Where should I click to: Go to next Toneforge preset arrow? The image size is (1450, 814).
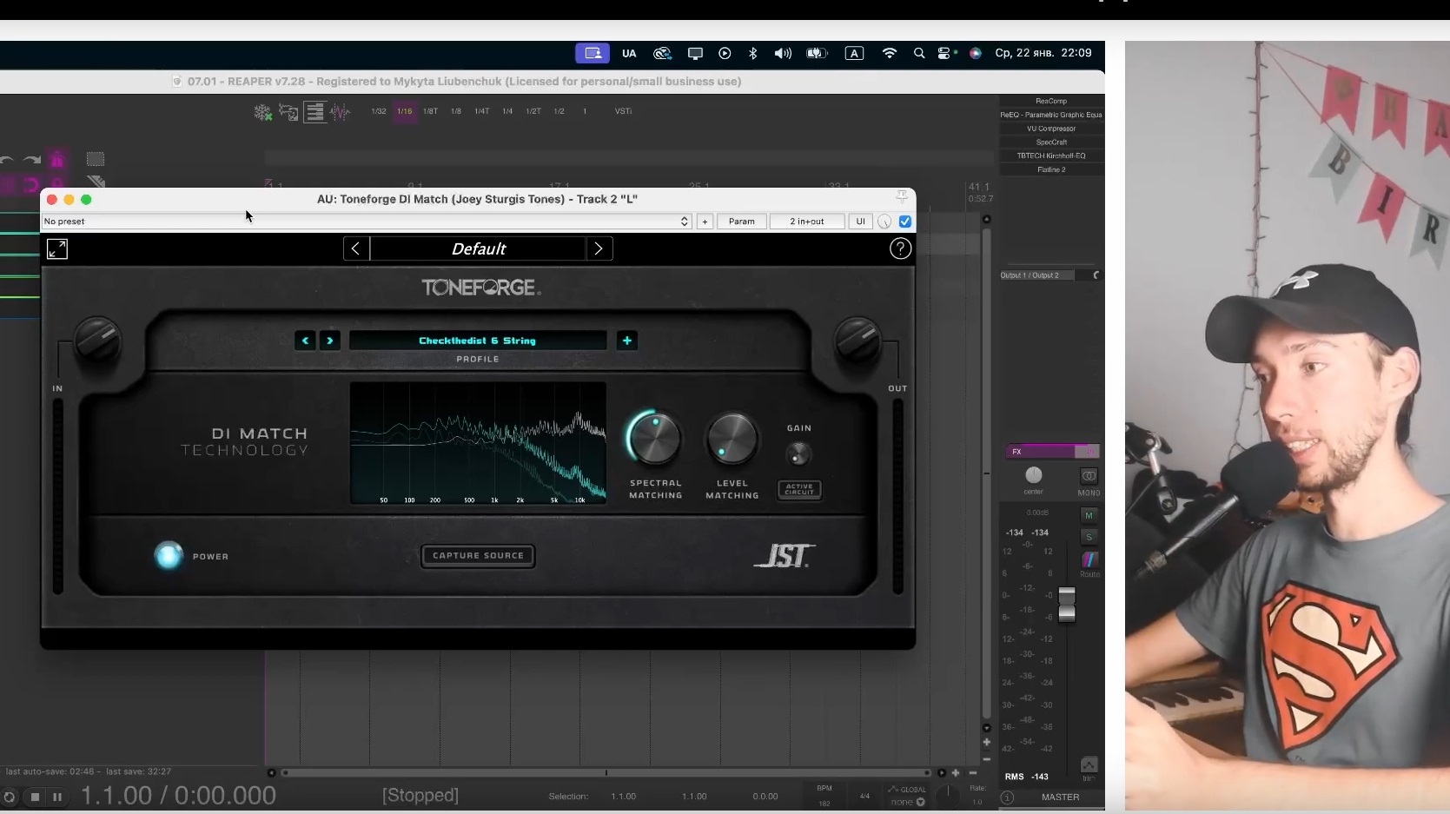tap(599, 248)
